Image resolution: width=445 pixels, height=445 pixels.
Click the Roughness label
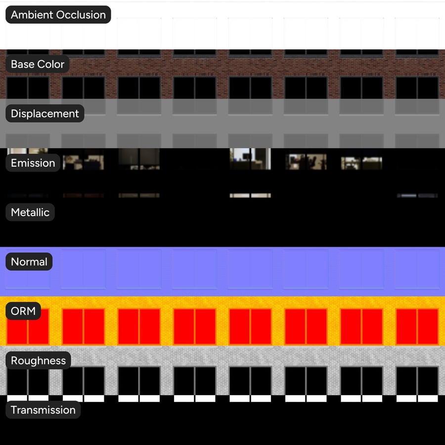(38, 360)
